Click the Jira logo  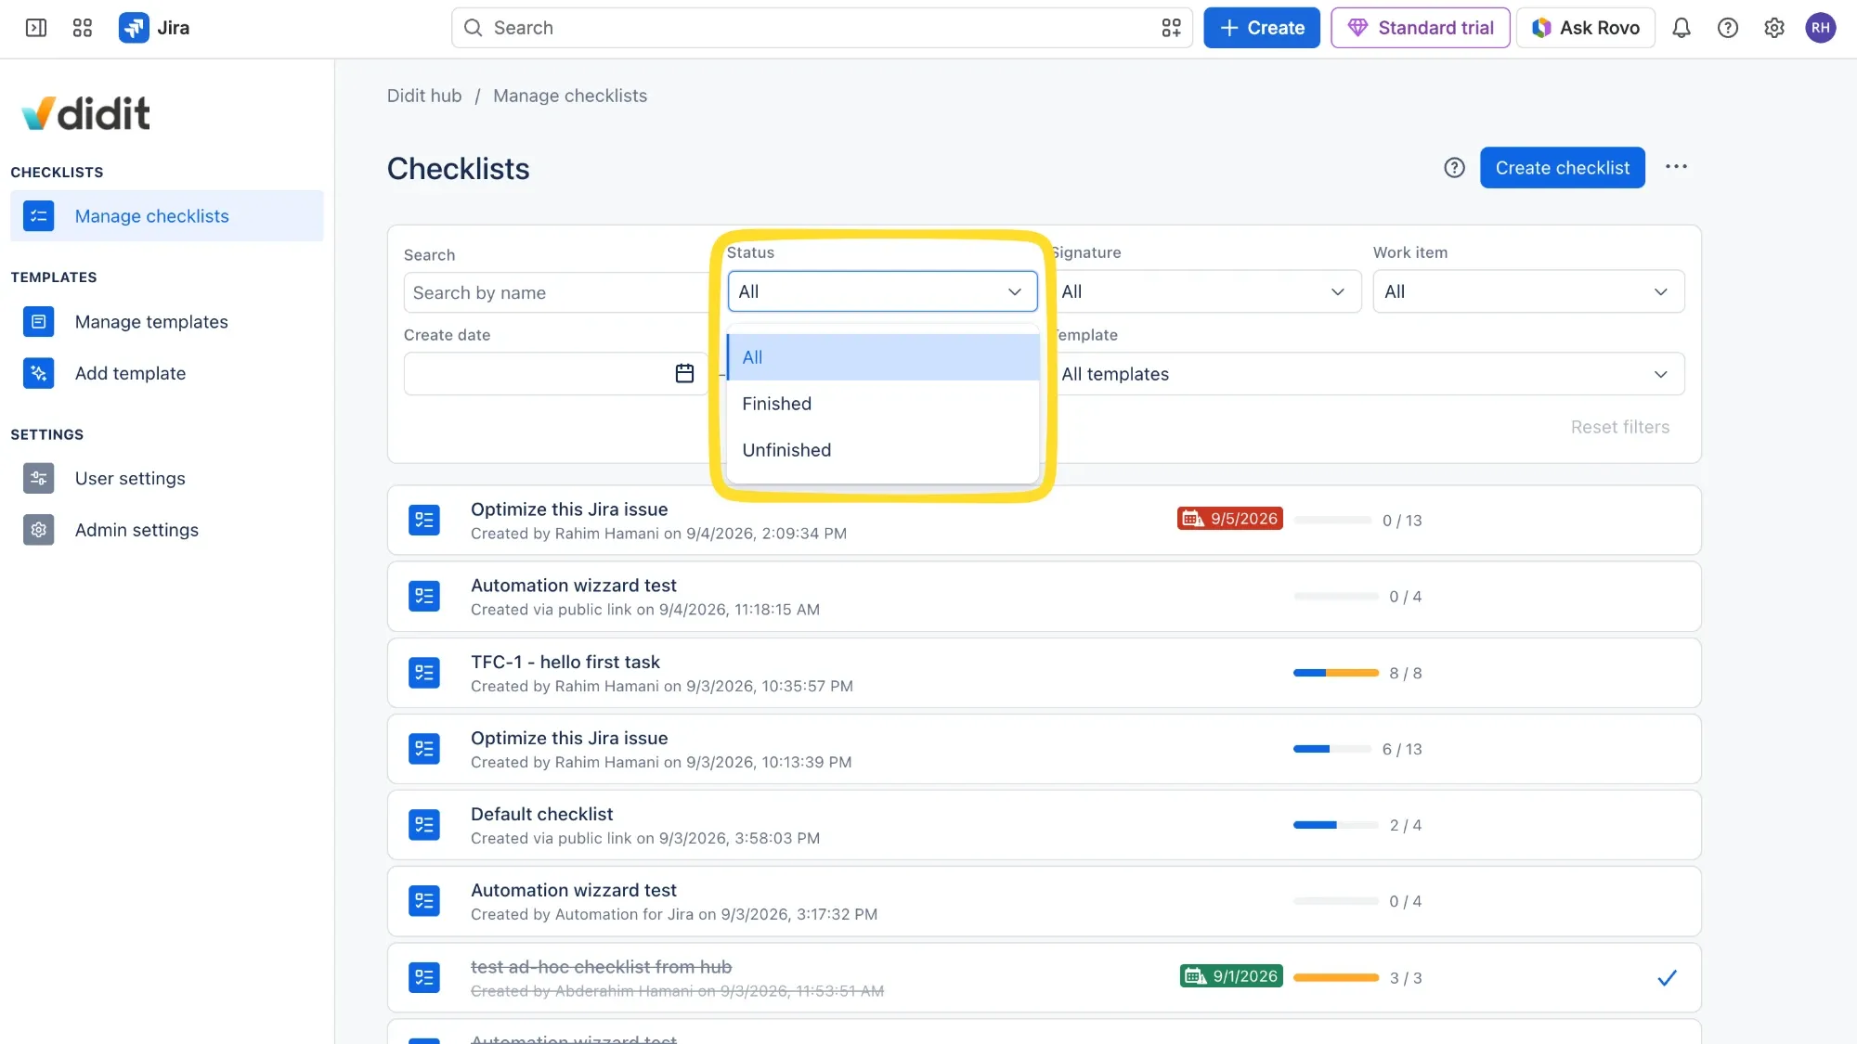click(154, 28)
